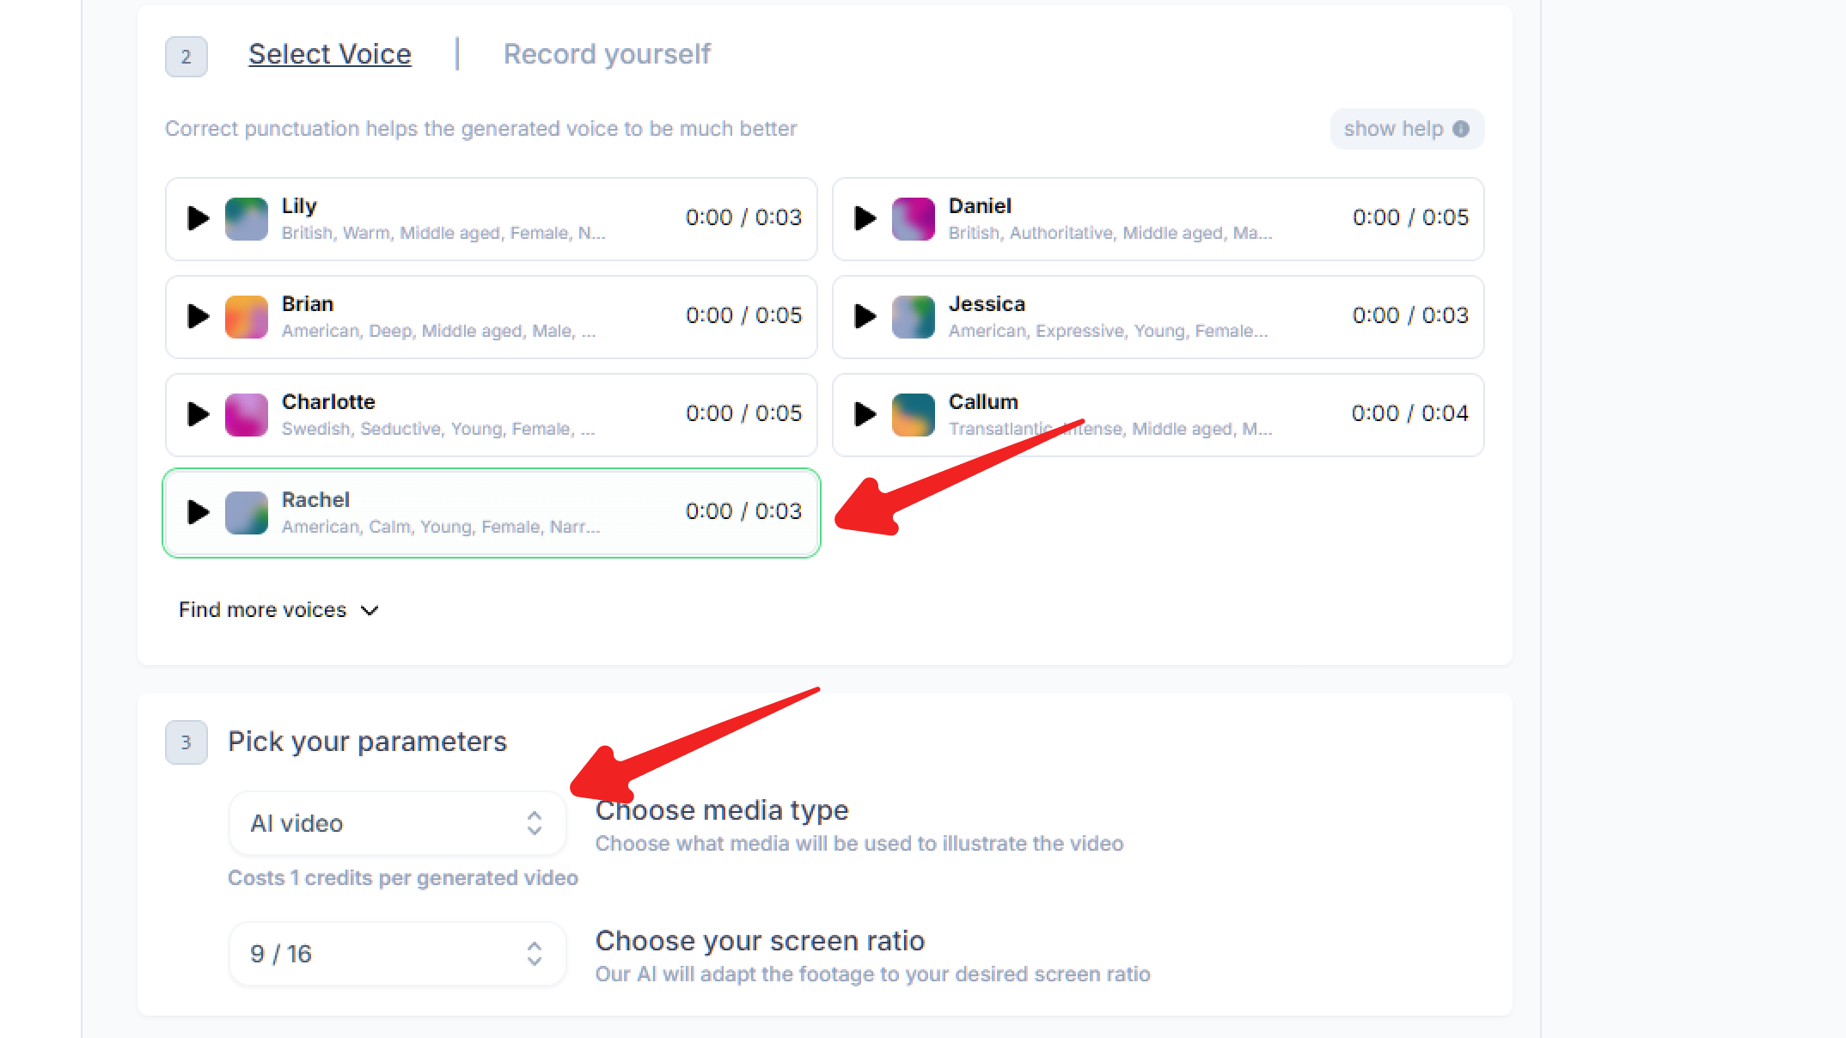The width and height of the screenshot is (1846, 1038).
Task: Expand Find more voices
Action: pos(278,610)
